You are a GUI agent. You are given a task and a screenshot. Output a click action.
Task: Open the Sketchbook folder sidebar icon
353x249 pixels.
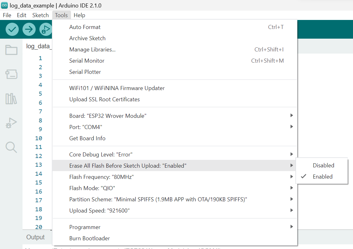click(11, 50)
